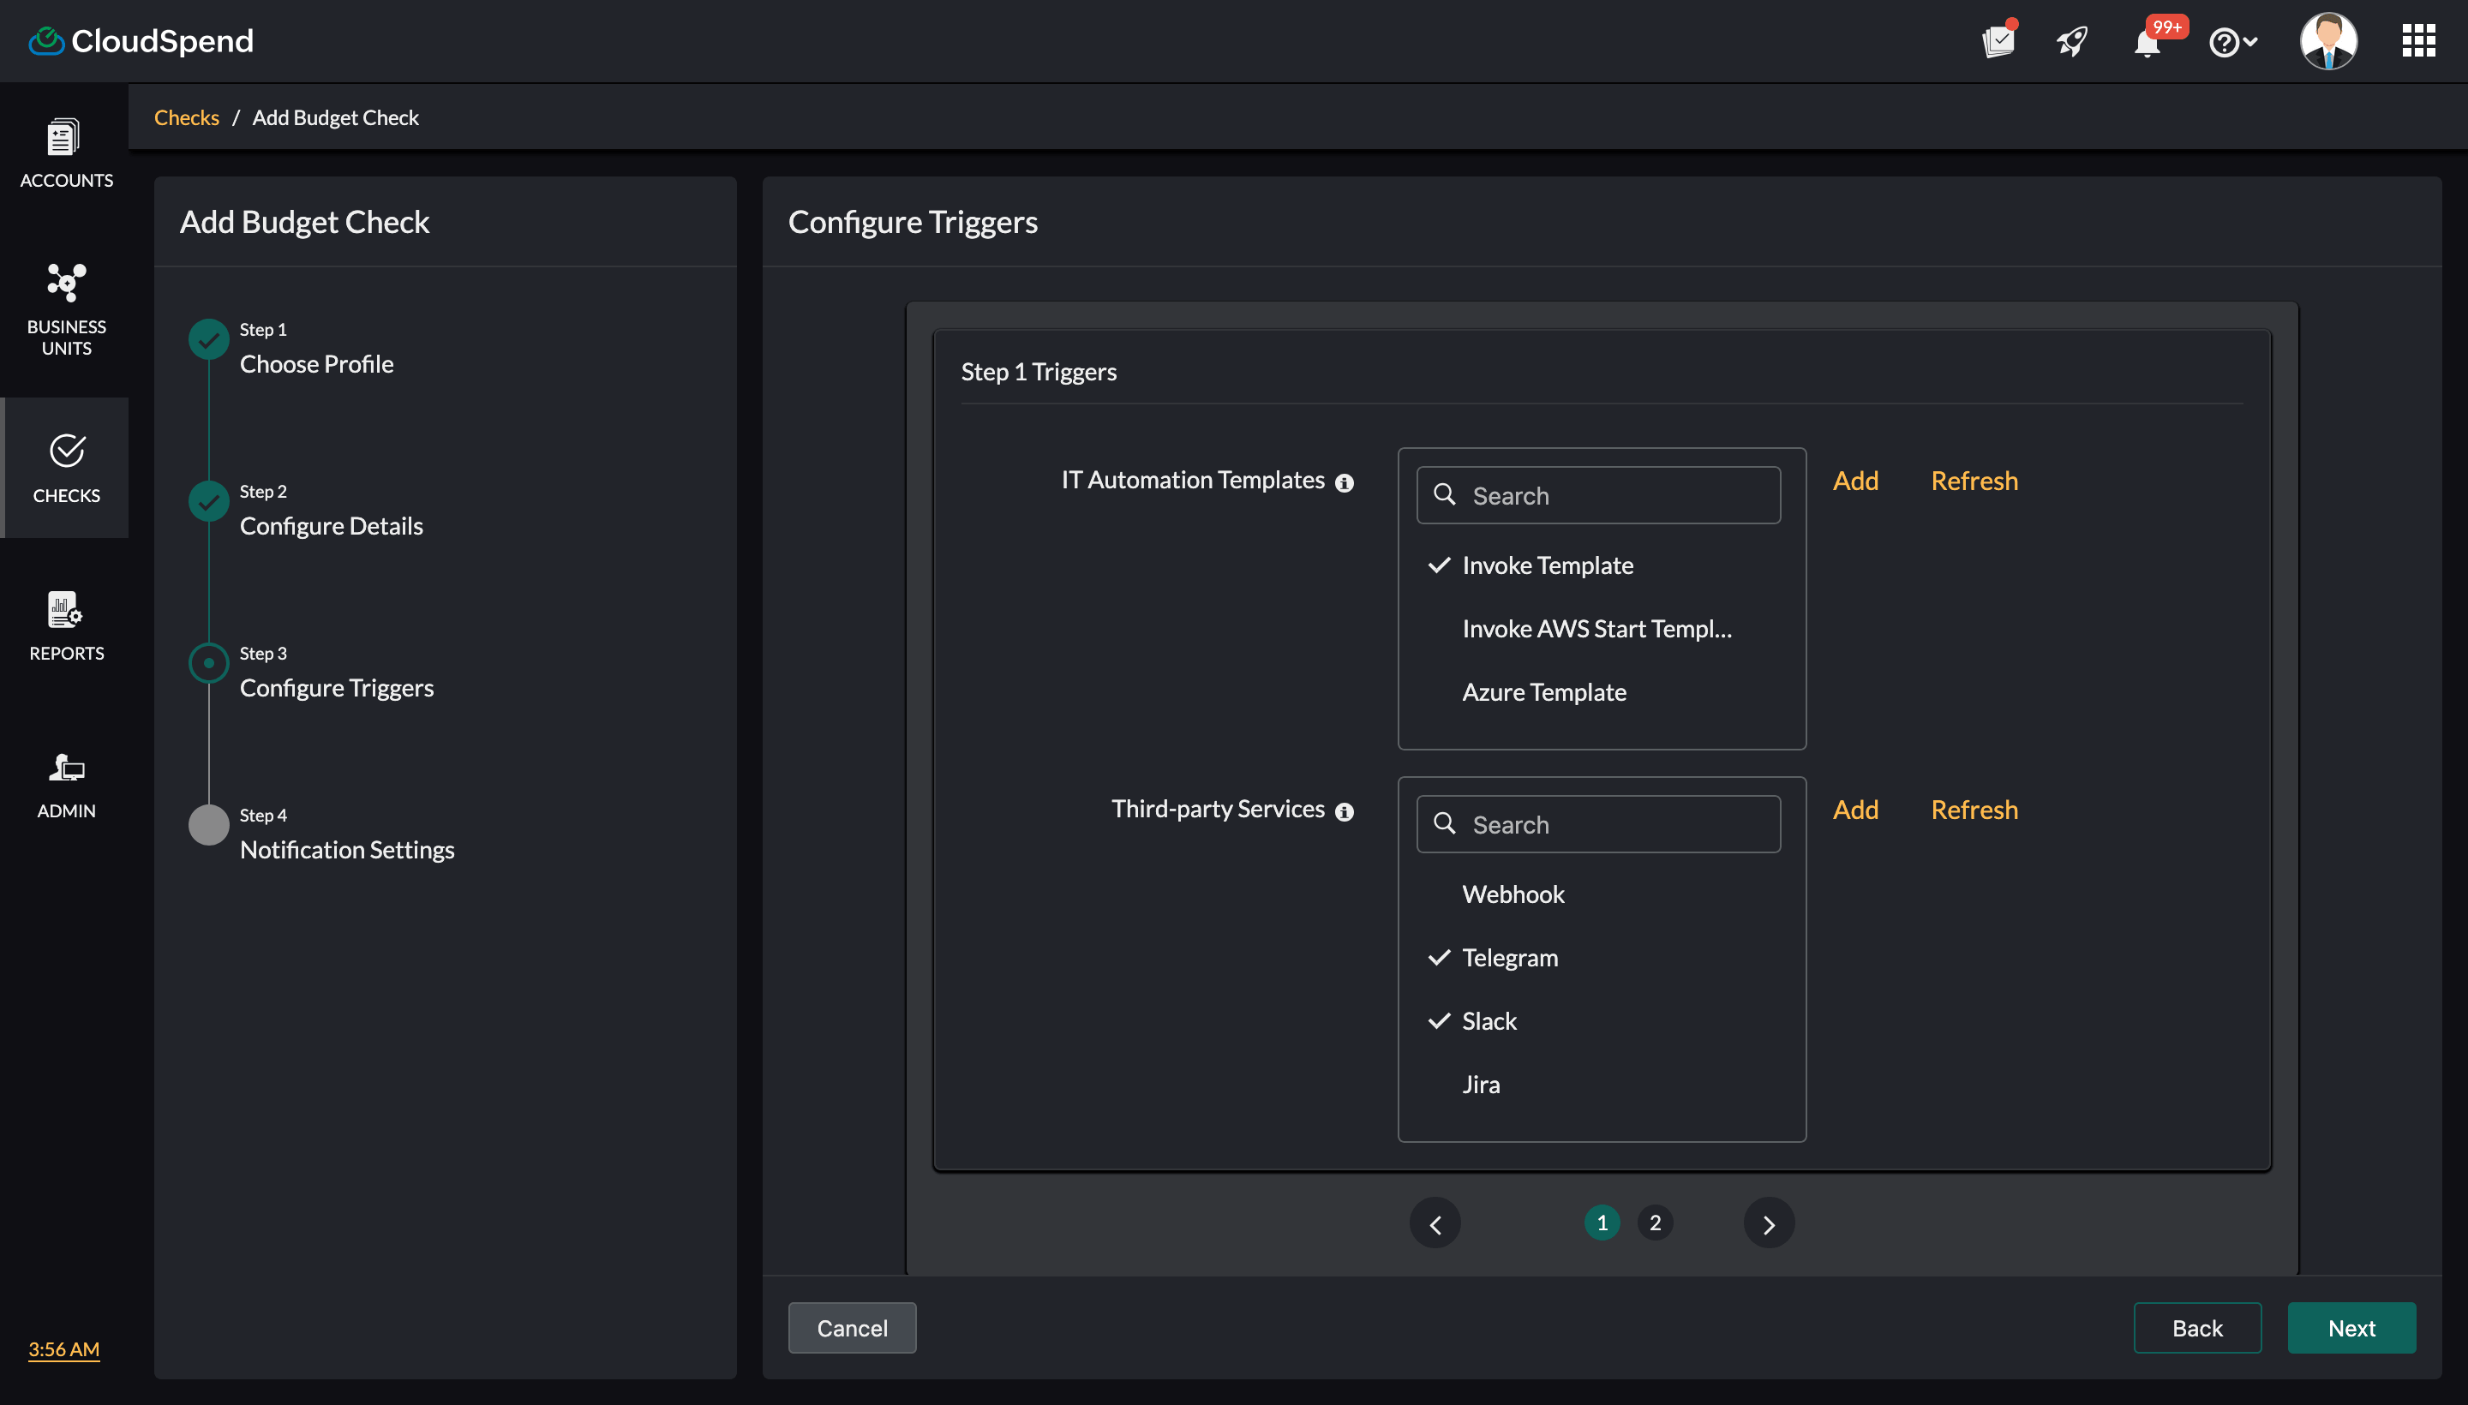Click Refresh for Third-party Services
Image resolution: width=2468 pixels, height=1405 pixels.
1974,809
